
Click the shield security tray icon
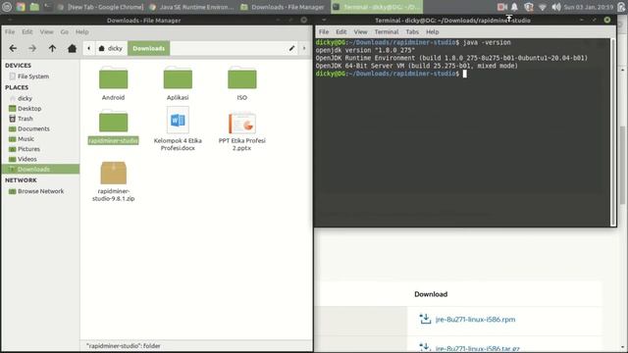coord(529,7)
